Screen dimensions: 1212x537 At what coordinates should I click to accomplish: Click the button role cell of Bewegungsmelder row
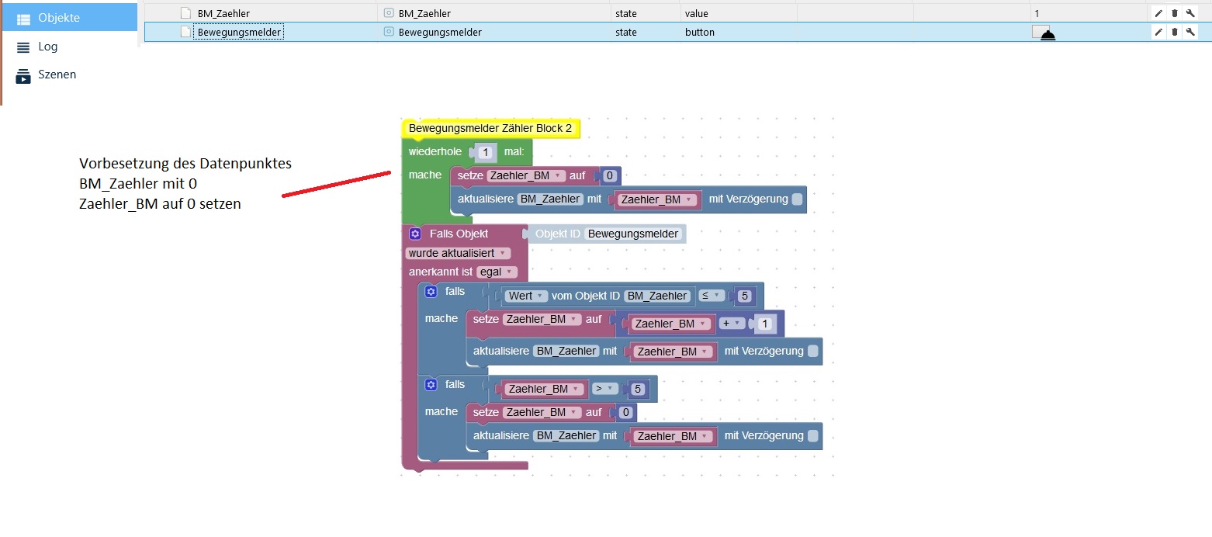[x=738, y=32]
